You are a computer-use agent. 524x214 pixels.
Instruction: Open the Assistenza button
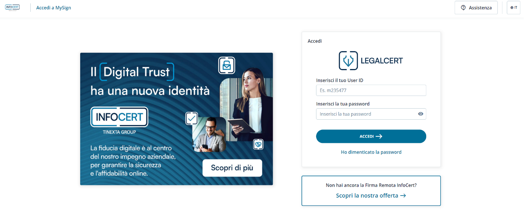pyautogui.click(x=476, y=8)
